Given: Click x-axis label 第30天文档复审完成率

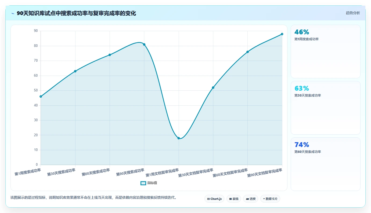Looking at the screenshot, I should 196,173.
